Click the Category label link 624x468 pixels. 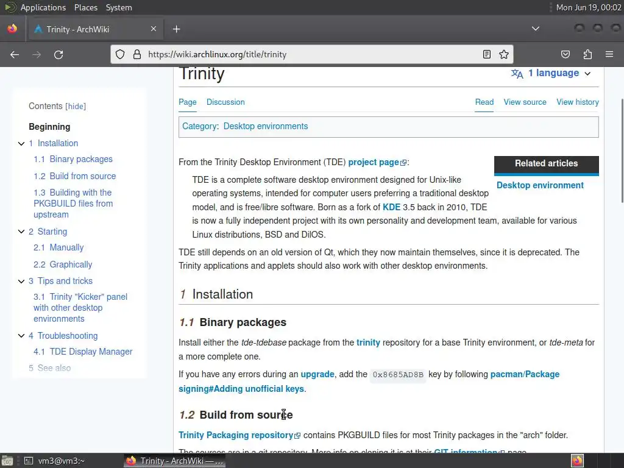(x=200, y=126)
